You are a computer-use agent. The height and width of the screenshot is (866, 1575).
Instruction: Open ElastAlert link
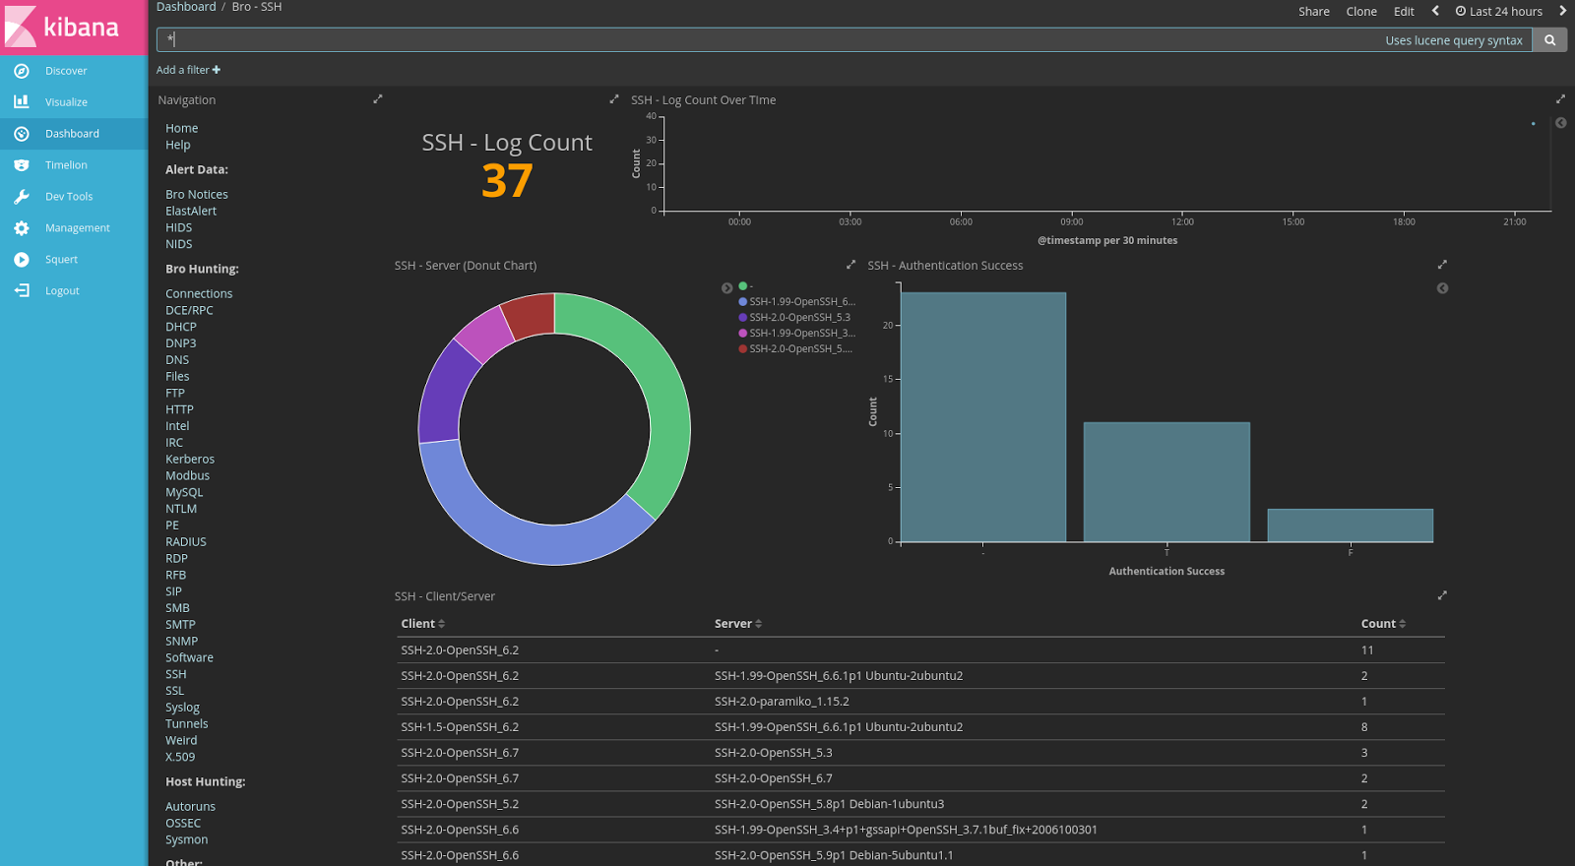(x=191, y=212)
